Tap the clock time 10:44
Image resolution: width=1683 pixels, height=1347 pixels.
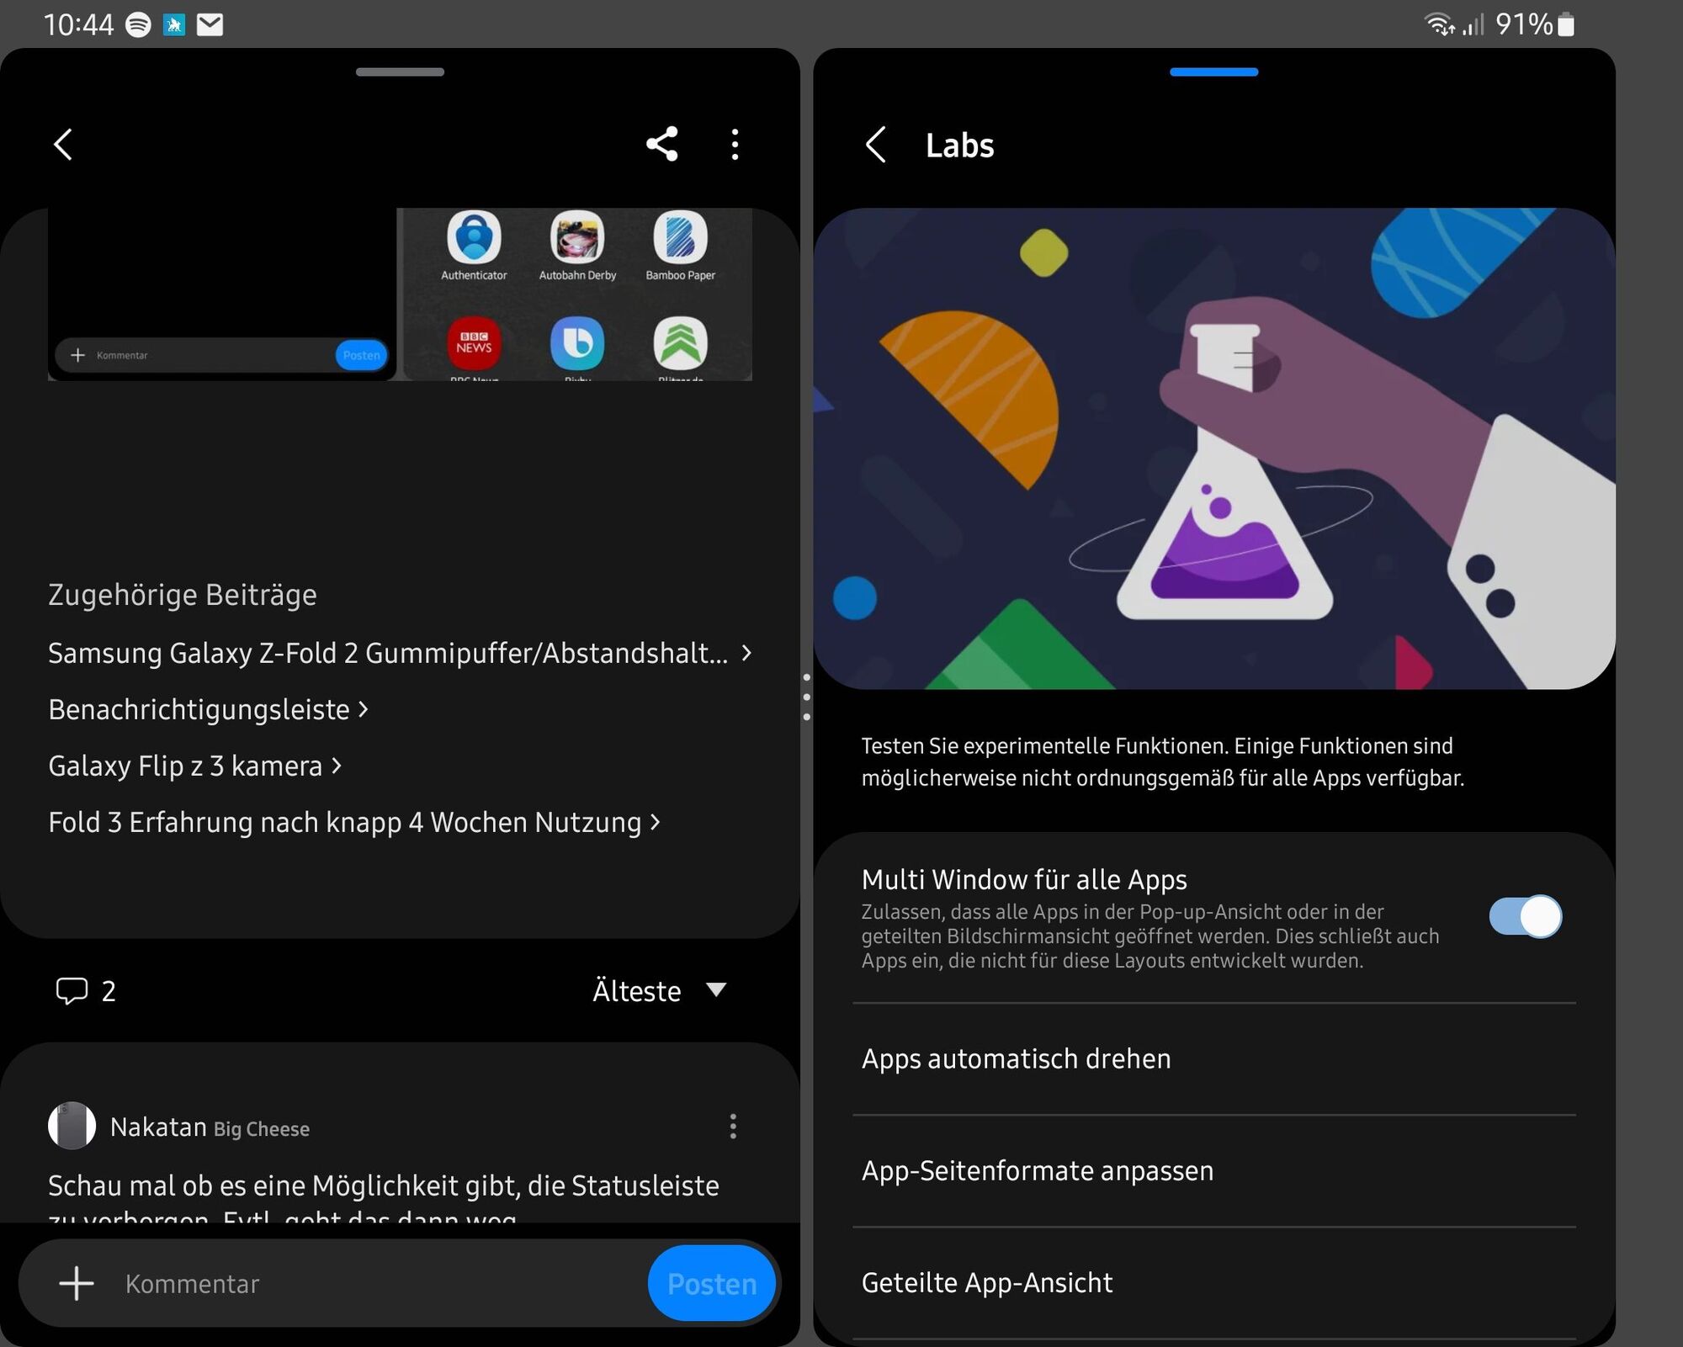78,24
